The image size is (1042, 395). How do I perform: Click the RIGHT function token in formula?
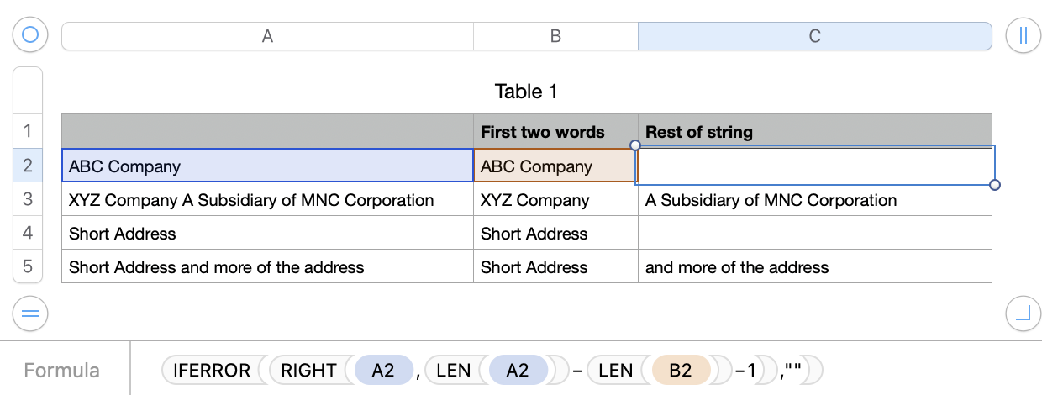tap(308, 371)
